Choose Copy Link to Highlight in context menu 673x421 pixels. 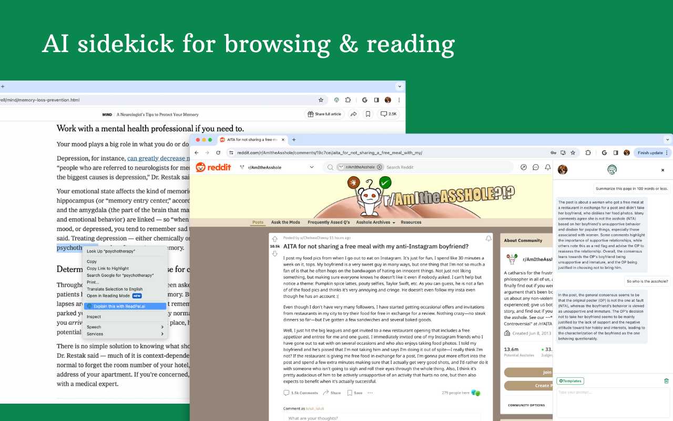click(x=125, y=268)
